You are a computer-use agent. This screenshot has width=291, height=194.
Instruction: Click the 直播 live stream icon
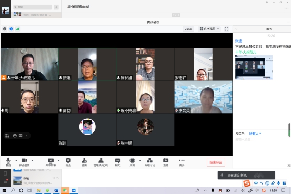coord(166,162)
